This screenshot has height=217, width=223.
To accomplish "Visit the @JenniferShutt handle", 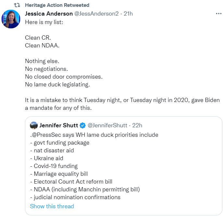I will (x=107, y=125).
